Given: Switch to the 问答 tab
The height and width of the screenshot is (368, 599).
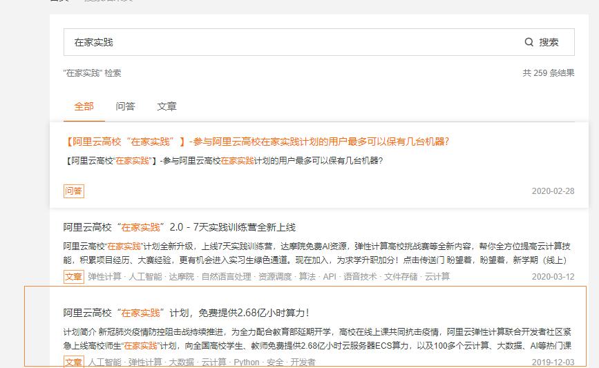Looking at the screenshot, I should click(125, 106).
